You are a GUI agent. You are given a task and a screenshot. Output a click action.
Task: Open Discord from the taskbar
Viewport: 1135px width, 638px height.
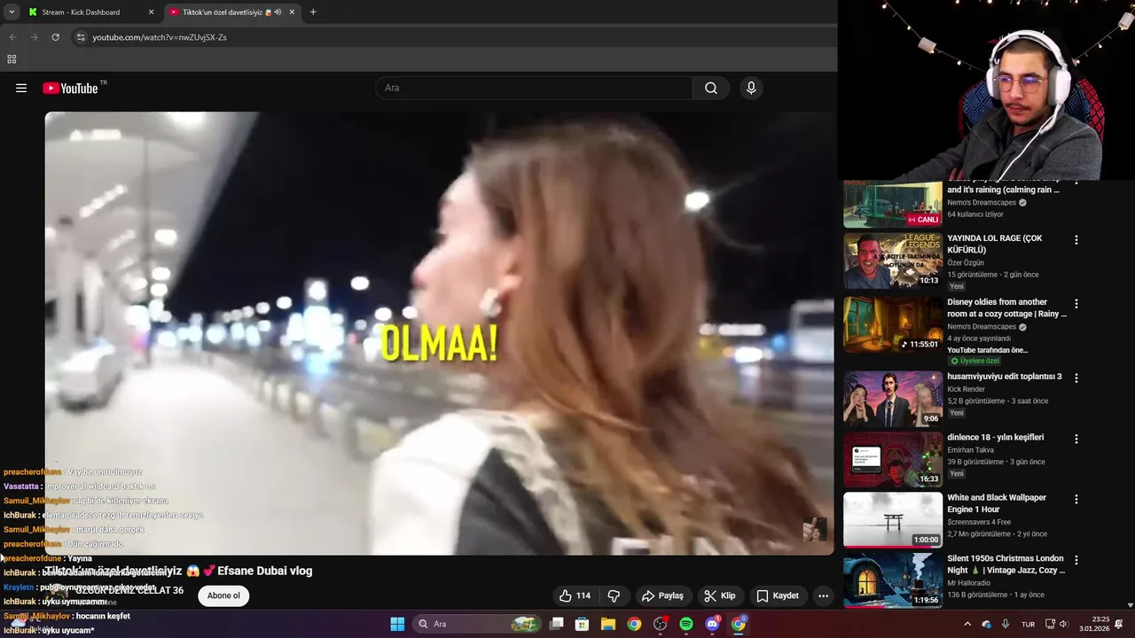click(712, 624)
